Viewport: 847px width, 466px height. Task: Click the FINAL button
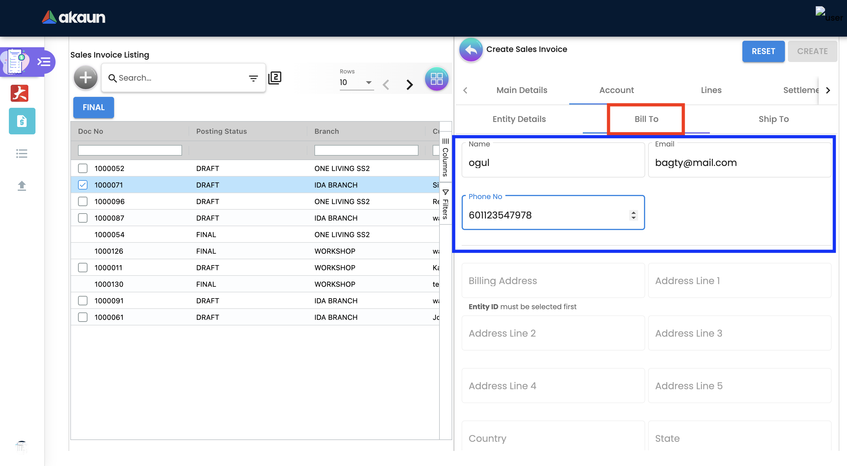coord(93,107)
